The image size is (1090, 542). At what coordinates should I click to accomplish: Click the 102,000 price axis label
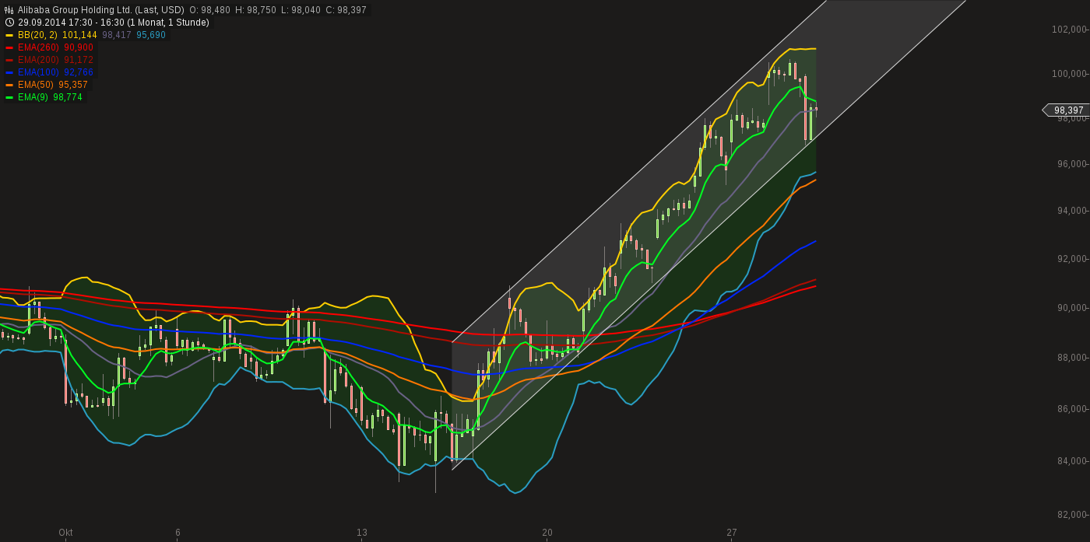coord(1068,30)
